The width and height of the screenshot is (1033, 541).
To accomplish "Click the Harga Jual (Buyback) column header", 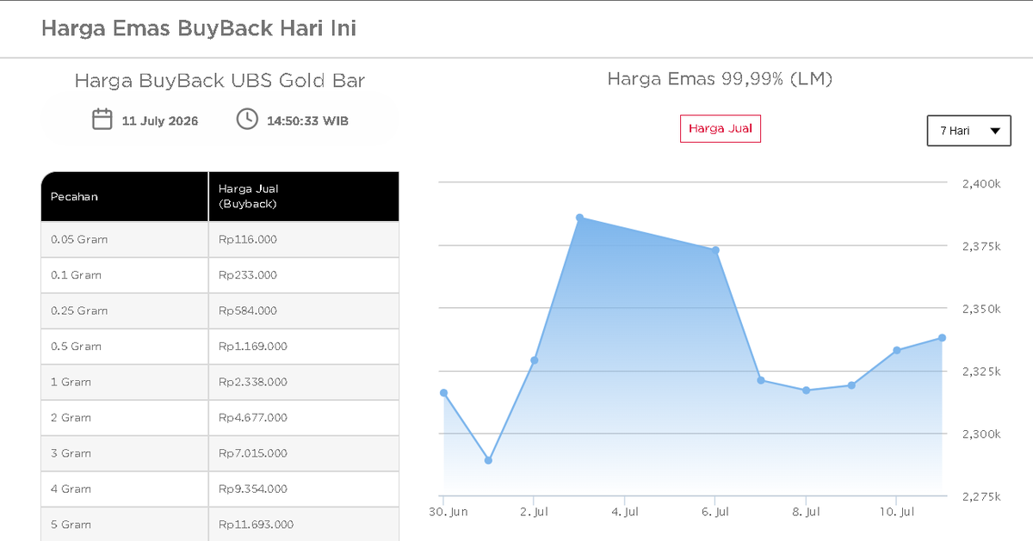I will click(304, 196).
